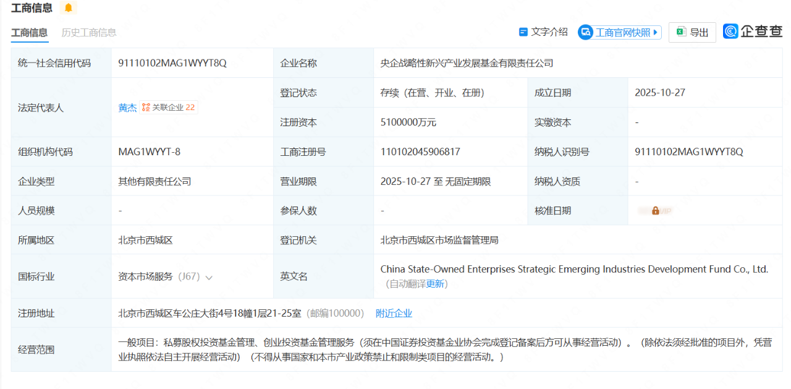
Task: Expand the 资本市场服务 (J67) industry chevron
Action: click(x=209, y=278)
